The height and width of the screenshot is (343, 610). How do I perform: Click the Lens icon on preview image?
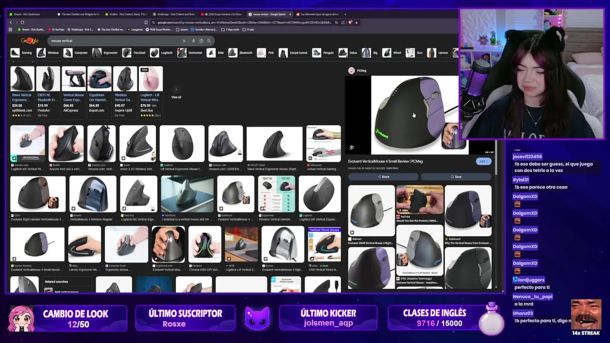[x=352, y=148]
